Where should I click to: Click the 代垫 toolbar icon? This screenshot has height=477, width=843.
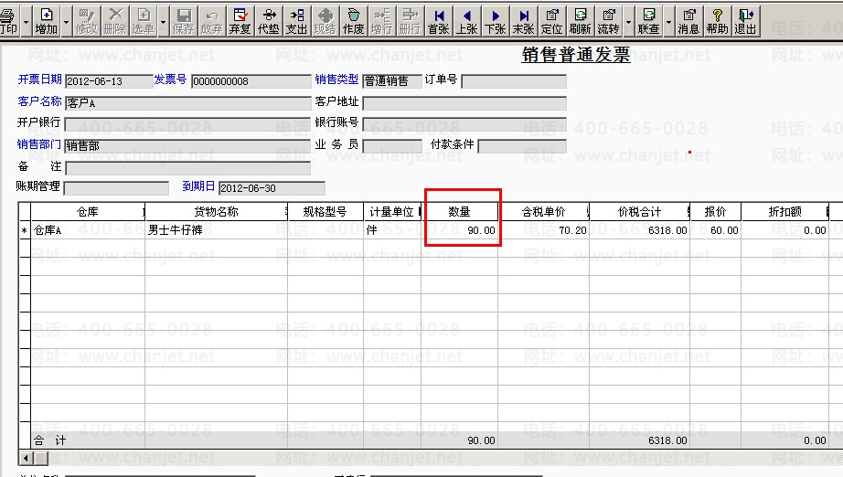point(268,21)
